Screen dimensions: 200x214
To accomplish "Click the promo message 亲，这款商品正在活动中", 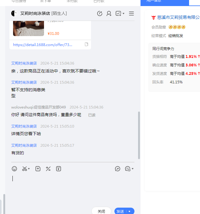I will tap(56, 71).
